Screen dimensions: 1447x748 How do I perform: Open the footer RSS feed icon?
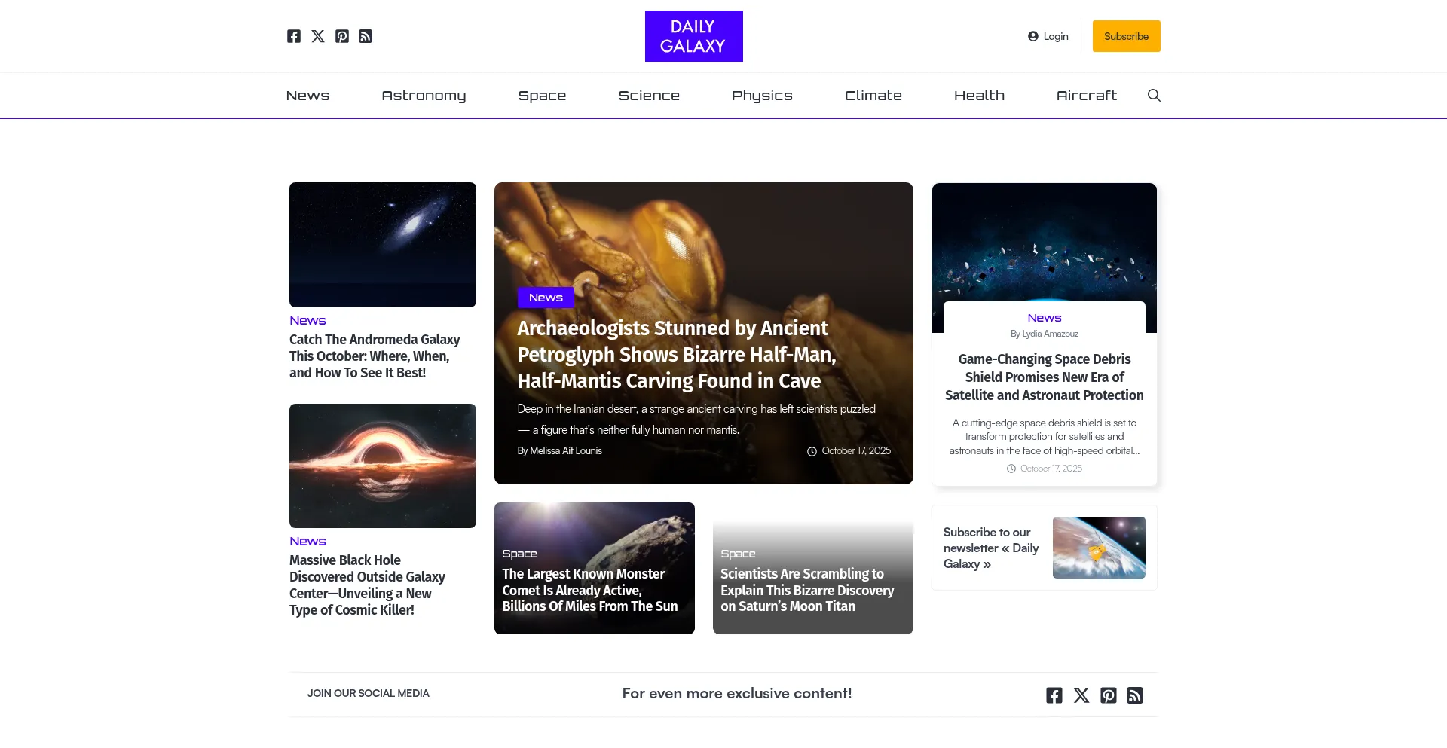[x=1135, y=695]
